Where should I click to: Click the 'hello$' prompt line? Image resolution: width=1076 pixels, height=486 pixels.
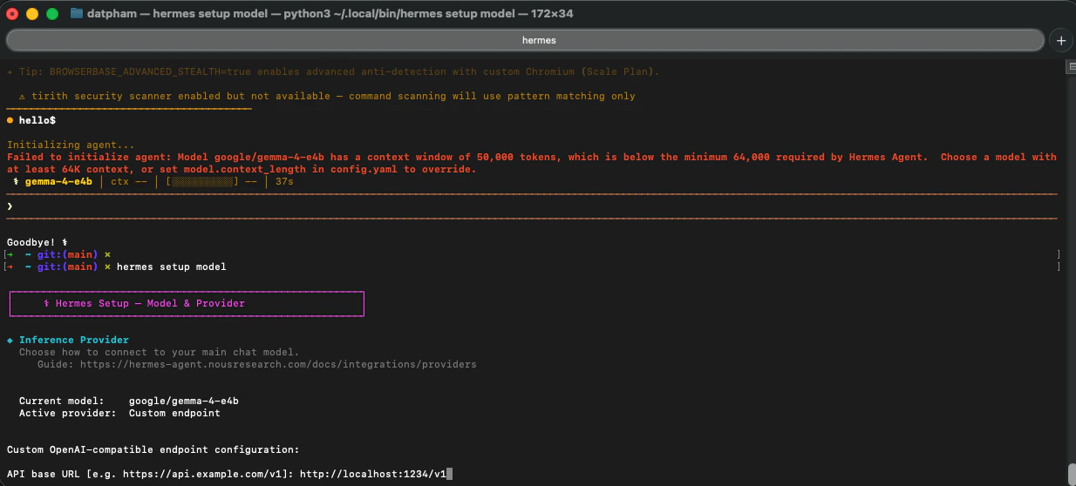31,120
